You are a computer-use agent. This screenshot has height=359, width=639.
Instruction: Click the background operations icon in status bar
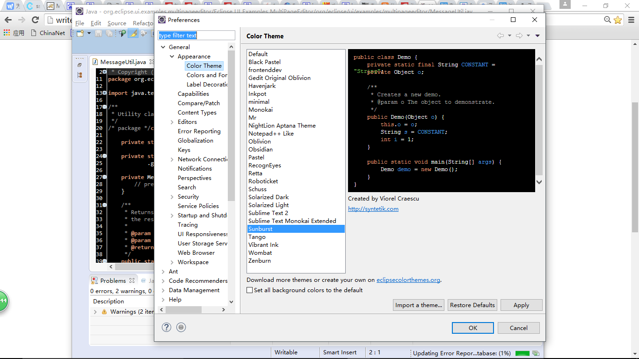[x=536, y=353]
